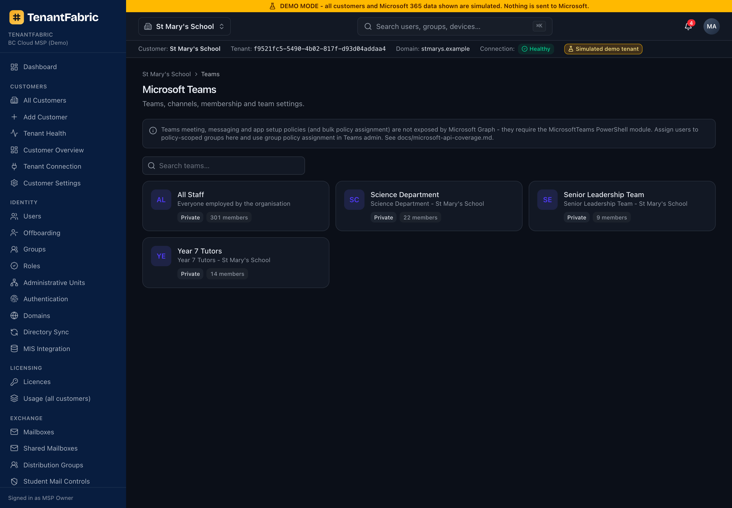Click the Administrative Units hierarchy icon

(x=14, y=282)
